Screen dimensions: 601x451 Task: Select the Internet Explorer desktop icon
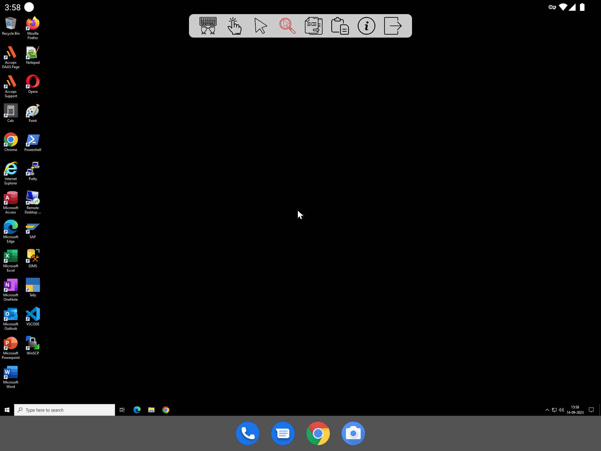(x=11, y=174)
